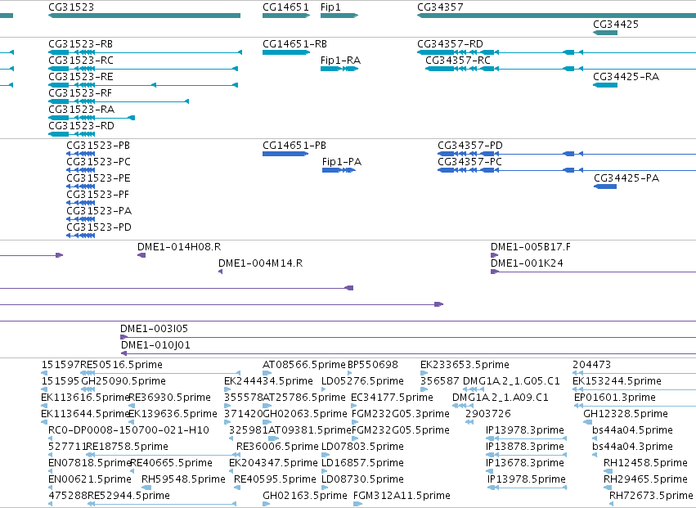
Task: Click EST GH25090.5prime
Action: [123, 381]
